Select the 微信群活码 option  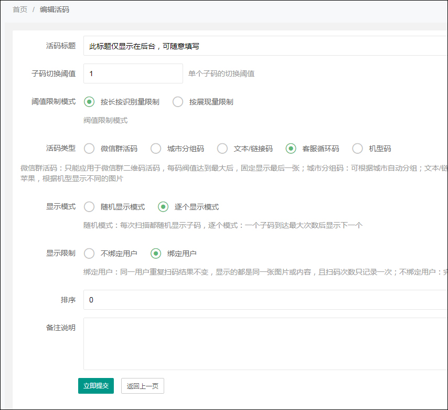pyautogui.click(x=89, y=149)
